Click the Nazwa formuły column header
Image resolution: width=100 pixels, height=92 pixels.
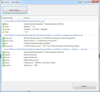[12, 18]
